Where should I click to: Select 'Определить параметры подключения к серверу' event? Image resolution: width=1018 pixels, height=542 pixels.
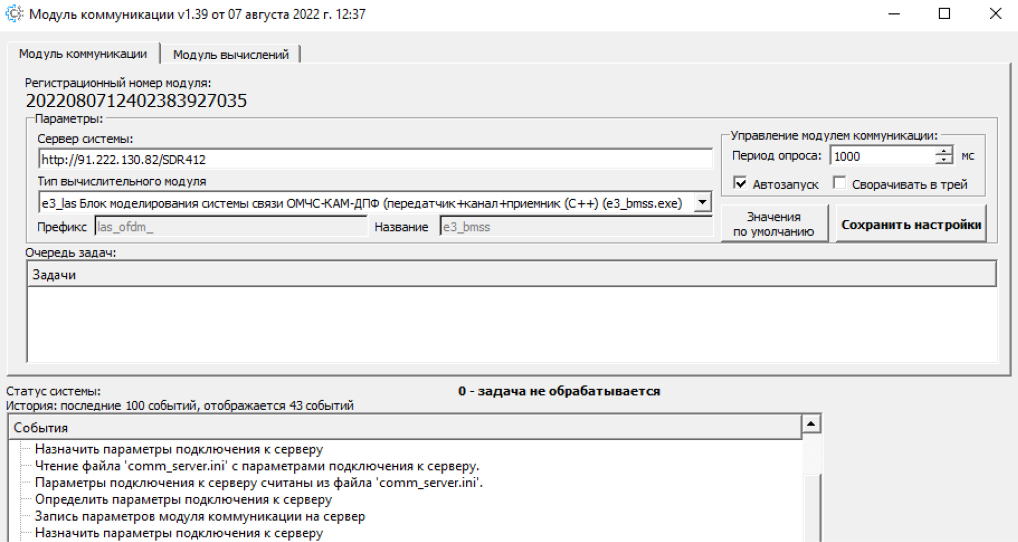click(x=183, y=499)
